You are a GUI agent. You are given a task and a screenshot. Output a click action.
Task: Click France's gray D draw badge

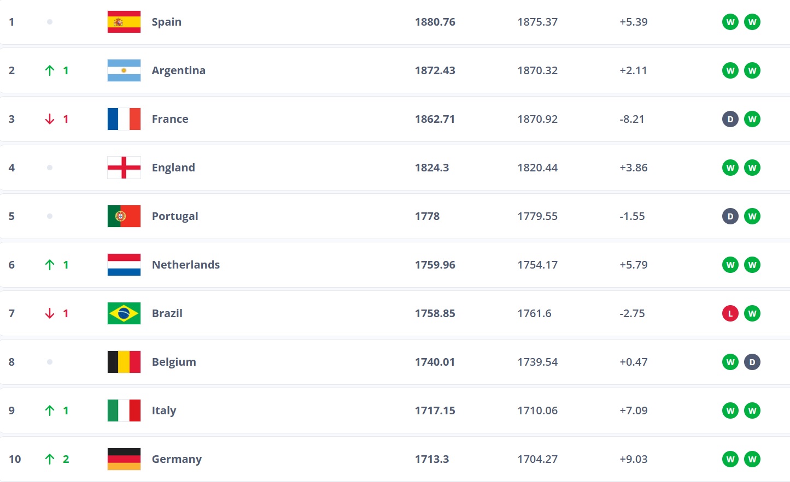pyautogui.click(x=730, y=119)
